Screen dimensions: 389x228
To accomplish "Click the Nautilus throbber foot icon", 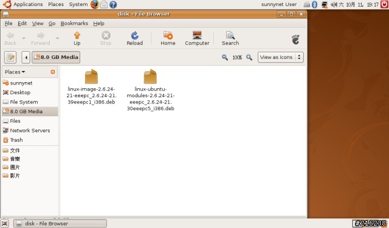I will (x=295, y=40).
